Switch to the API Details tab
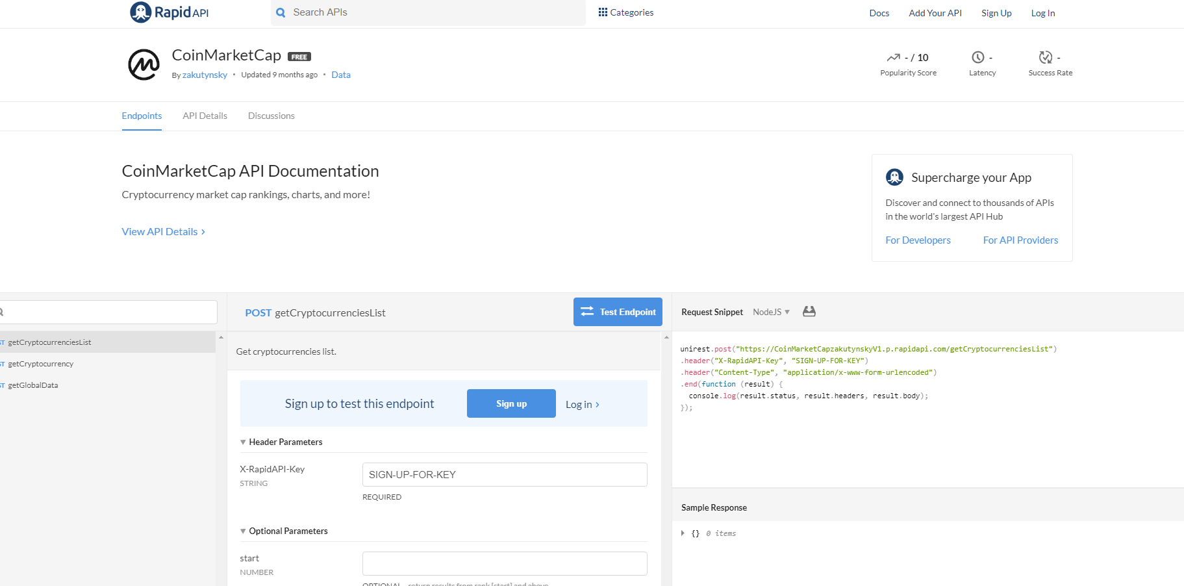 tap(205, 116)
